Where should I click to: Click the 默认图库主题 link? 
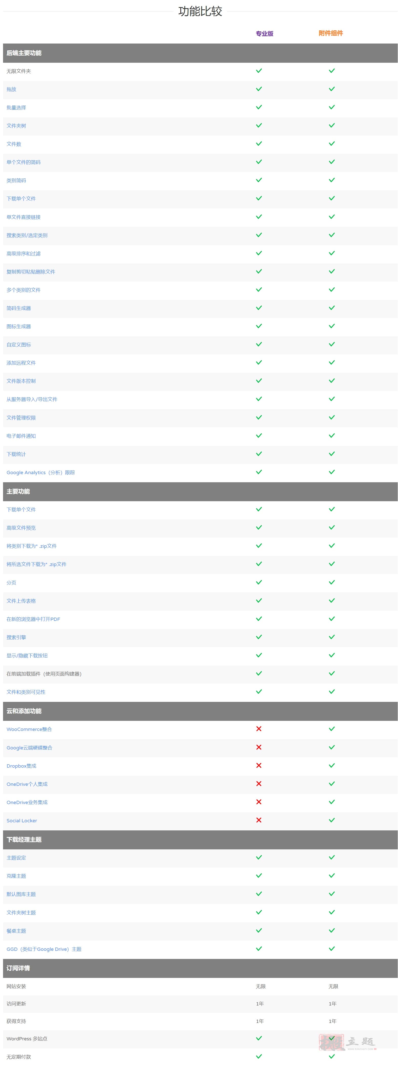tap(21, 894)
